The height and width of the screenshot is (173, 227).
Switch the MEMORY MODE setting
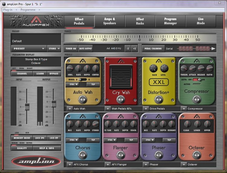pyautogui.click(x=22, y=138)
